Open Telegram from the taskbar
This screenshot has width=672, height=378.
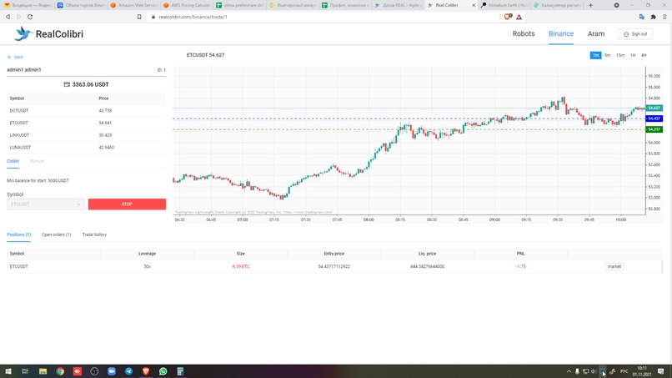pos(128,371)
